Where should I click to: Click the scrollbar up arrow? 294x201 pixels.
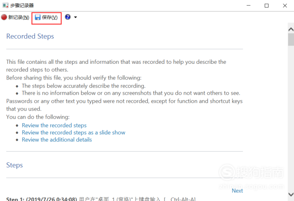coord(291,29)
